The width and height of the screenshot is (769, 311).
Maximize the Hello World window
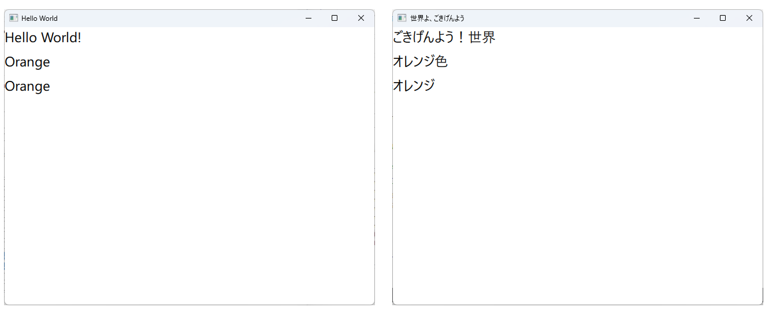coord(335,18)
